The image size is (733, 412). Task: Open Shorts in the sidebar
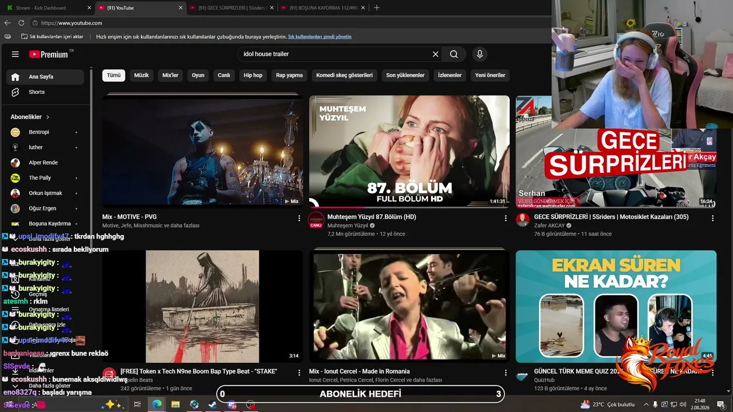pos(46,92)
